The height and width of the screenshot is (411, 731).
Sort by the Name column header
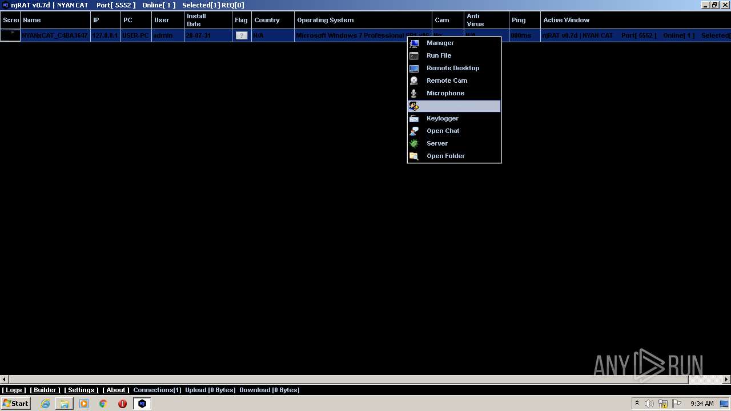click(55, 20)
